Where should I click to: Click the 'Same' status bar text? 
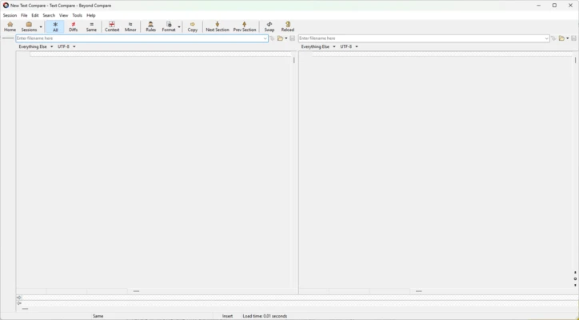98,316
